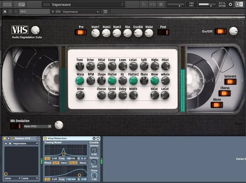This screenshot has height=183, width=246.
Task: Open the Reslo VMC2 mic model dropdown
Action: click(x=37, y=126)
